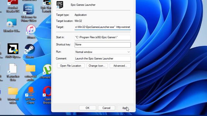
Task: Click the Open File Location button
Action: pos(71,66)
